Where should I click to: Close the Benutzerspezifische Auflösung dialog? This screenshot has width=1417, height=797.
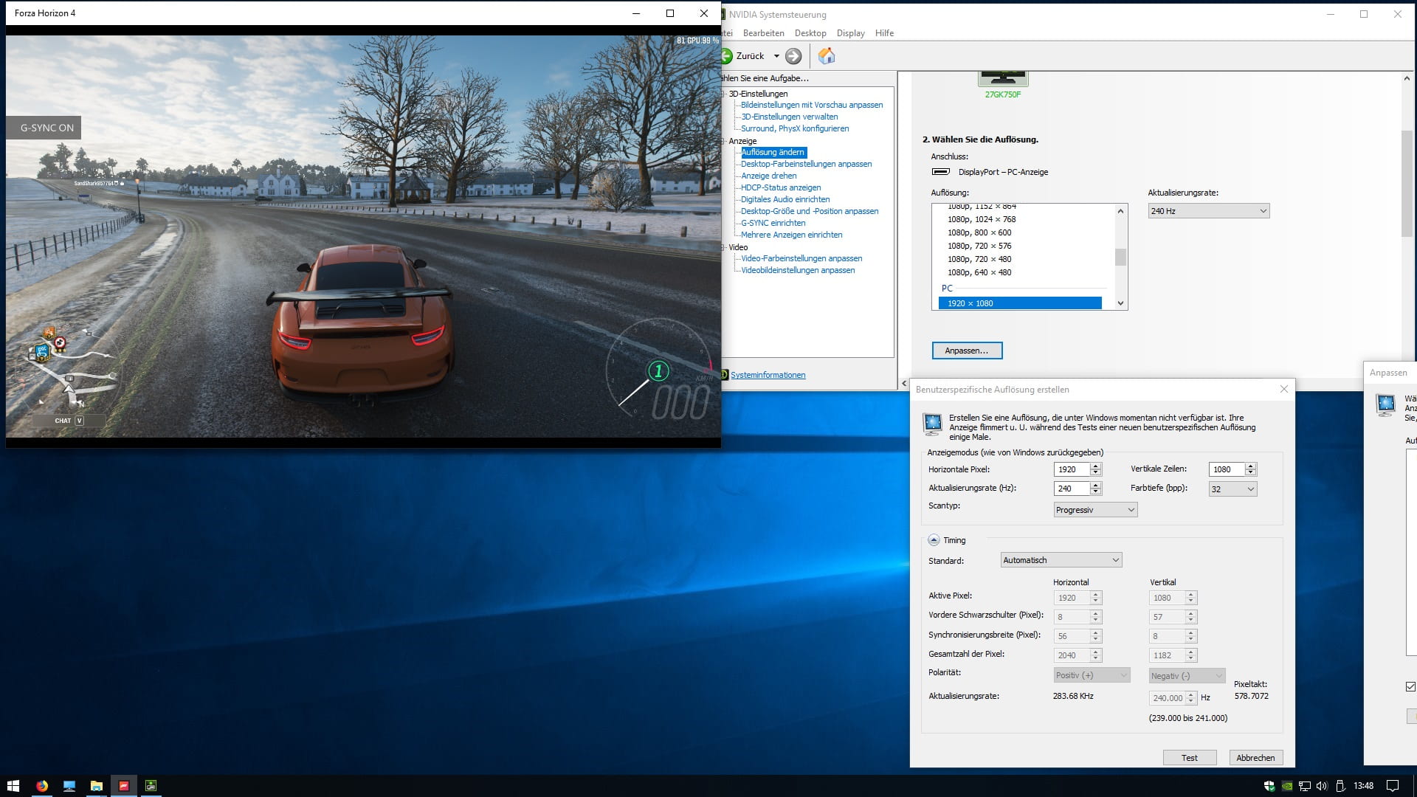1284,389
